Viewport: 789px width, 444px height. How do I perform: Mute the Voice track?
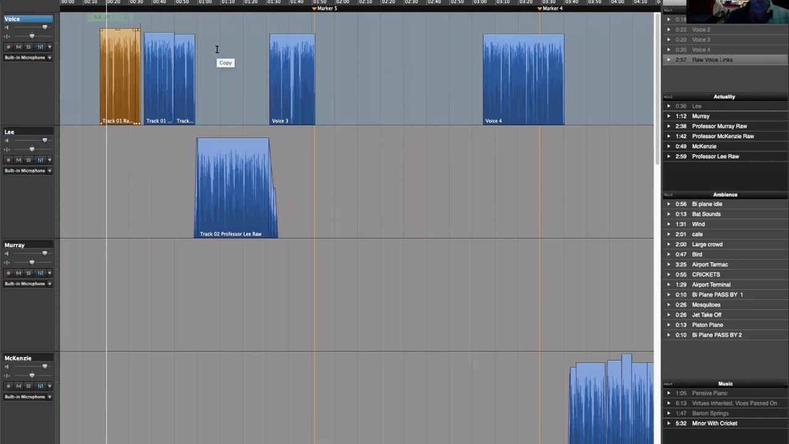tap(18, 47)
